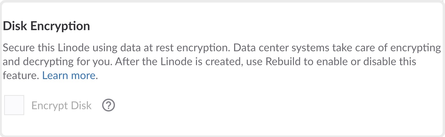Click the "Encrypt Disk" checkbox label

61,106
